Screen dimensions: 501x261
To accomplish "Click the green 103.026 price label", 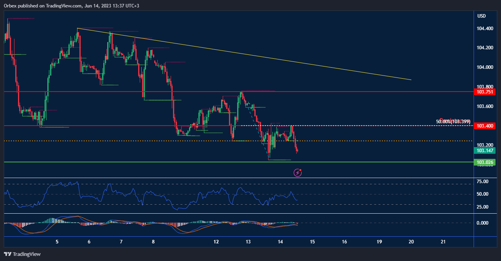I will tap(484, 162).
